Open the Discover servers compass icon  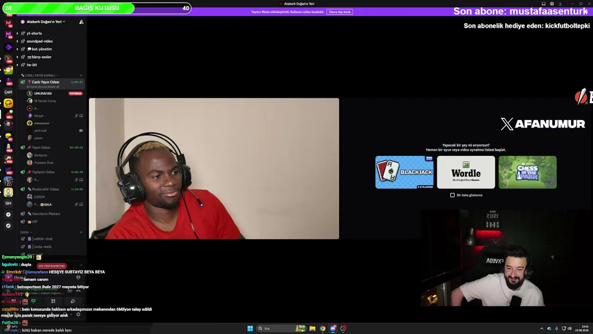[8, 225]
